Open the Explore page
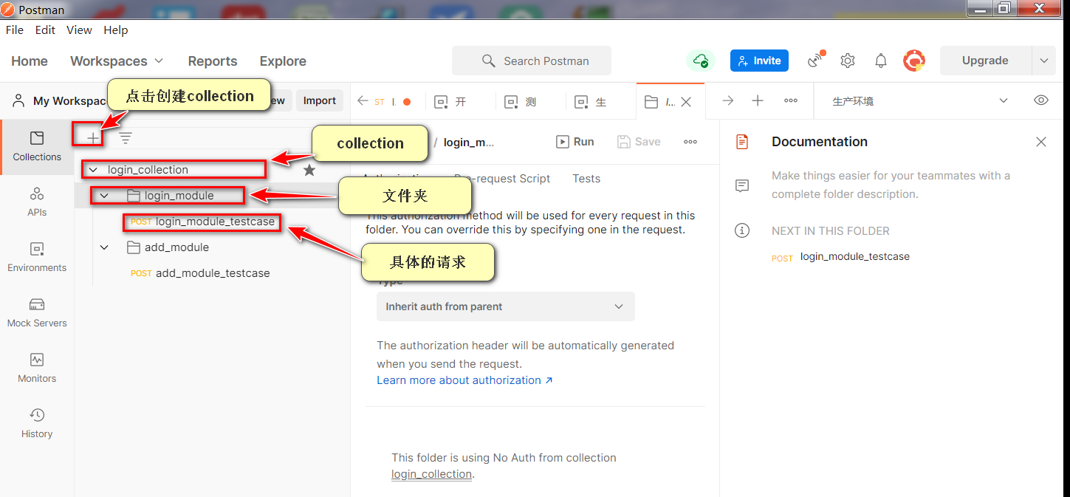The width and height of the screenshot is (1070, 497). click(283, 61)
